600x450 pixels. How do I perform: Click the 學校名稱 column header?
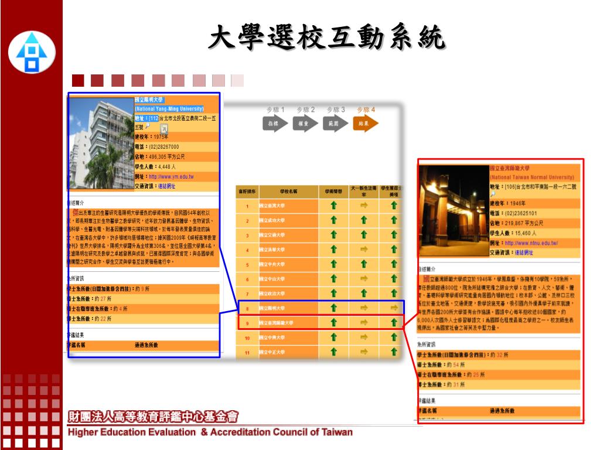pos(288,192)
